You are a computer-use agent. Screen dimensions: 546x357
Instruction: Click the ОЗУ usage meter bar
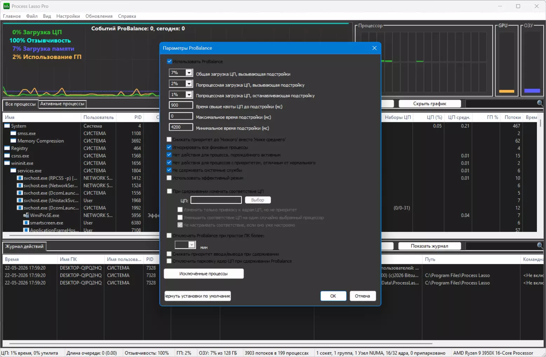click(x=532, y=62)
